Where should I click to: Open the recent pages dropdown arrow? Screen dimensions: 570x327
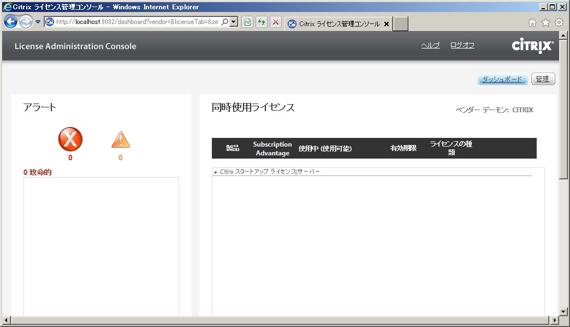coord(38,22)
